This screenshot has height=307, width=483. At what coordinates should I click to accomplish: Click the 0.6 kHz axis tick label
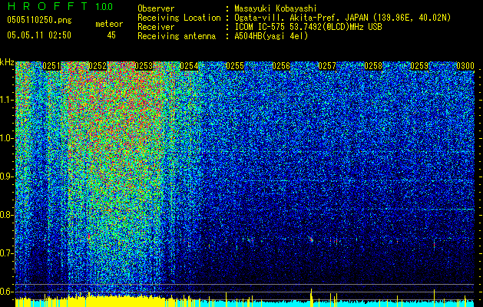pyautogui.click(x=6, y=292)
